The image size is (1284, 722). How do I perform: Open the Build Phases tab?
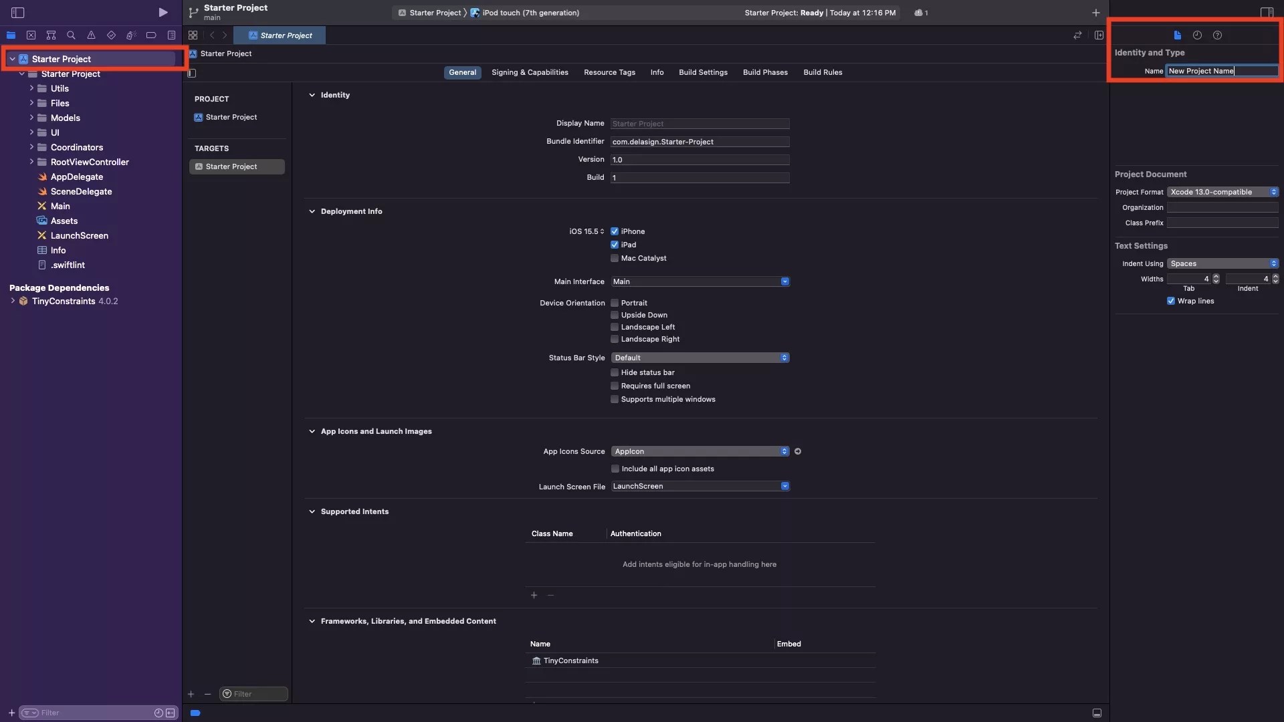pyautogui.click(x=765, y=72)
